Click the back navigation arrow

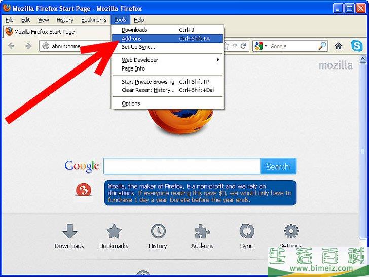(11, 46)
